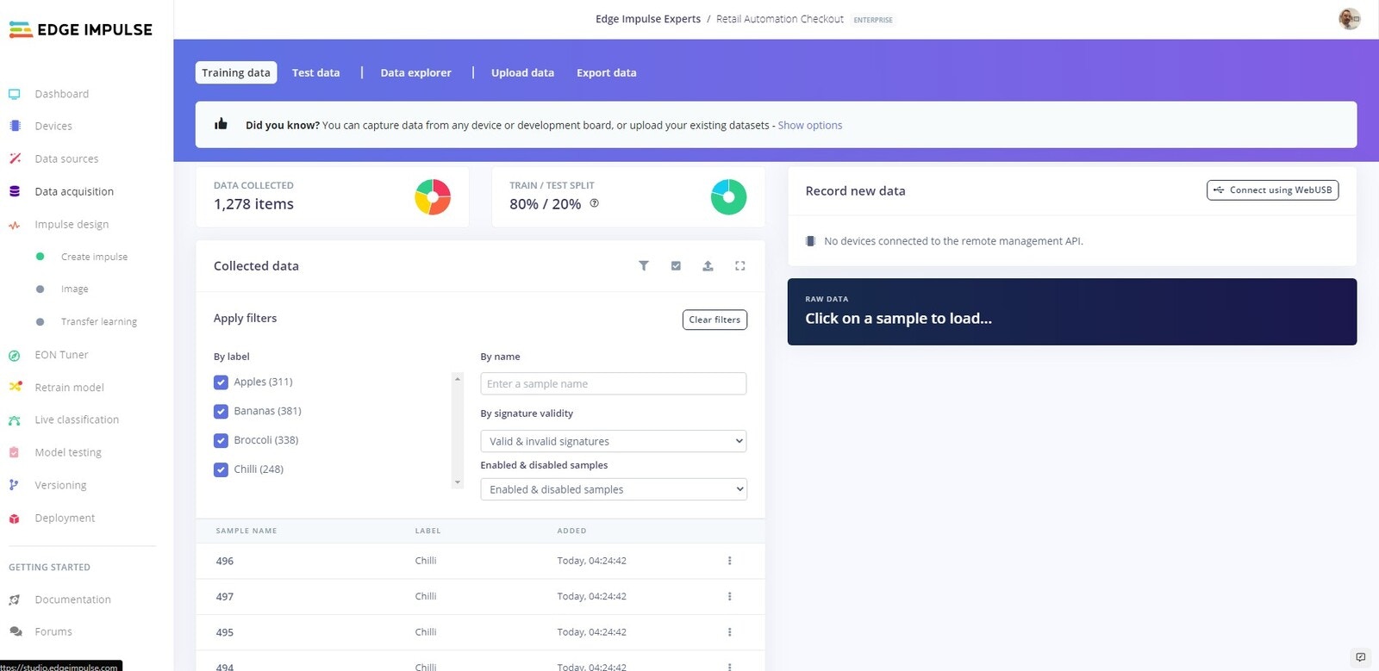Expand the Enabled & disabled samples dropdown
The height and width of the screenshot is (671, 1379).
click(614, 489)
